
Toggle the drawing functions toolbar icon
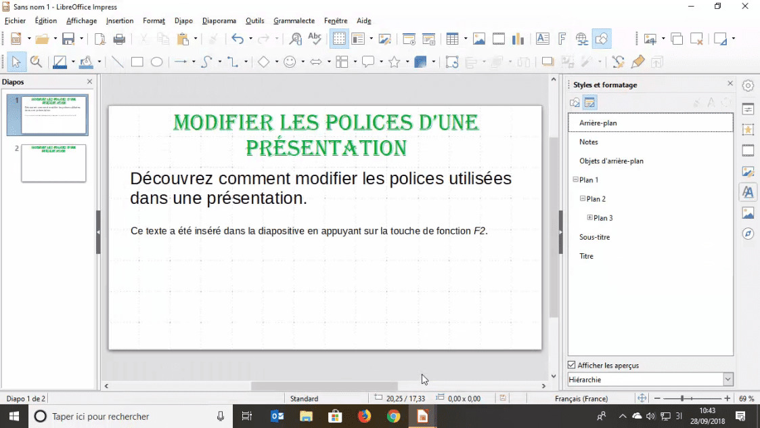pyautogui.click(x=602, y=39)
